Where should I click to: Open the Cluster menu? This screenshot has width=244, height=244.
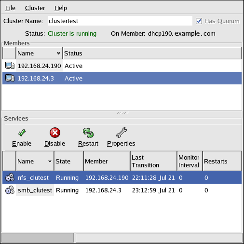[x=35, y=8]
